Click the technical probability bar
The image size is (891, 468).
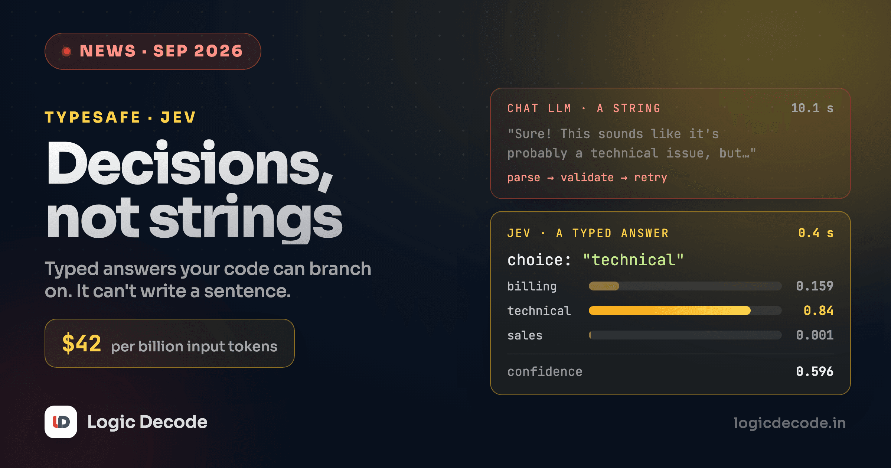pos(685,311)
